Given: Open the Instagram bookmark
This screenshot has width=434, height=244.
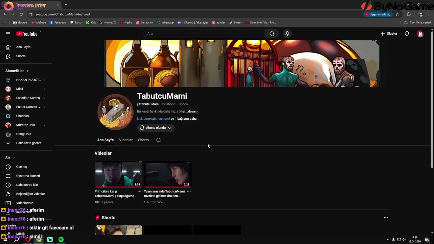Looking at the screenshot, I should pos(144,23).
